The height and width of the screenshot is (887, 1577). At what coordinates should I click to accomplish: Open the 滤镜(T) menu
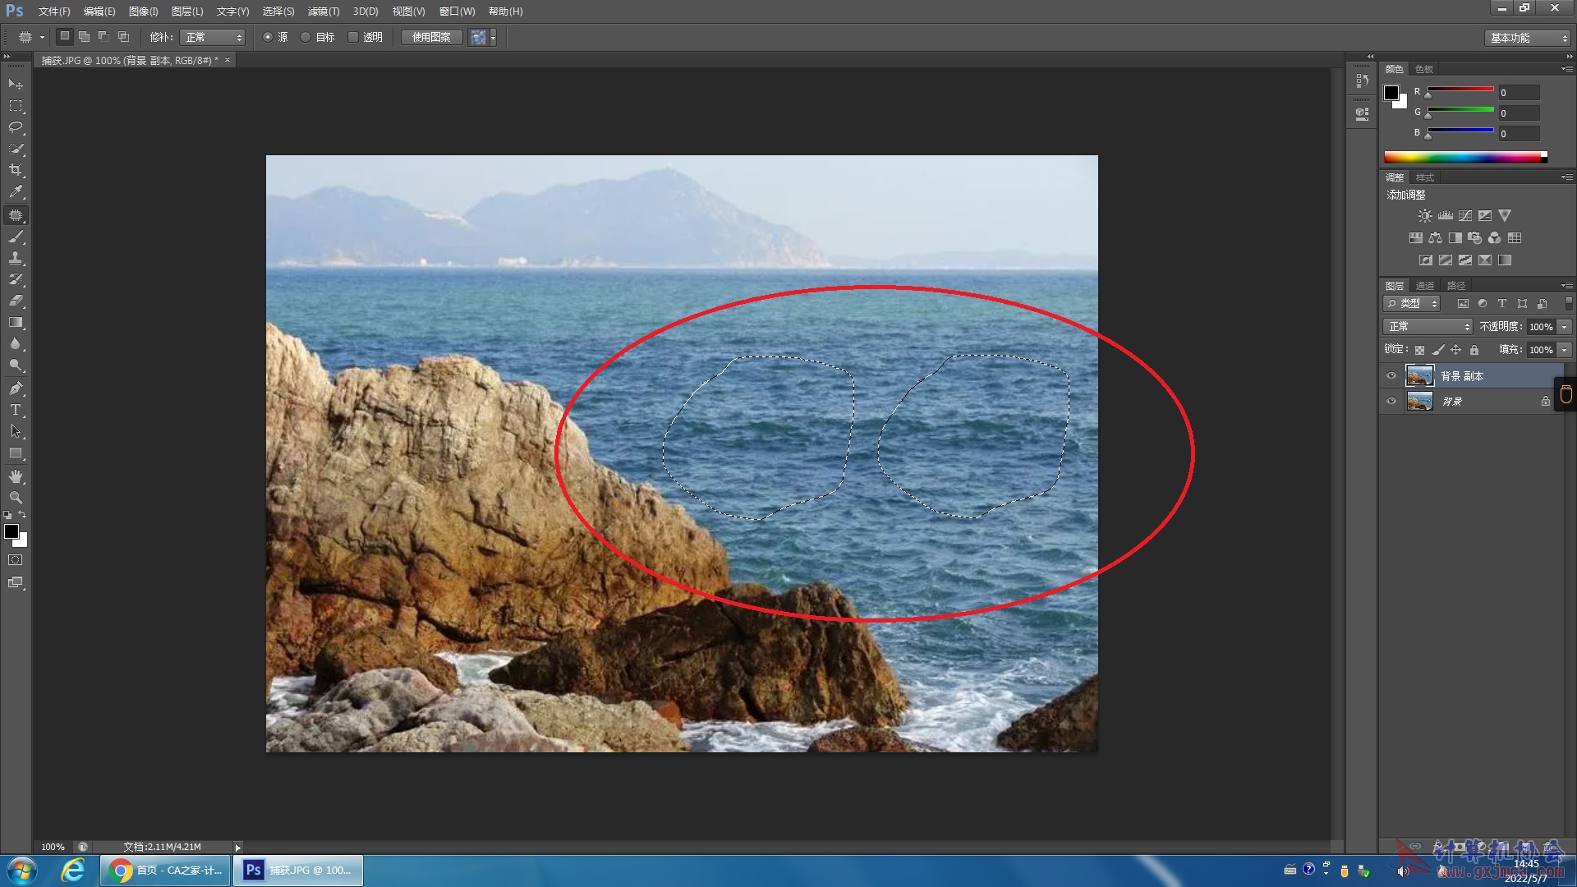[x=323, y=11]
